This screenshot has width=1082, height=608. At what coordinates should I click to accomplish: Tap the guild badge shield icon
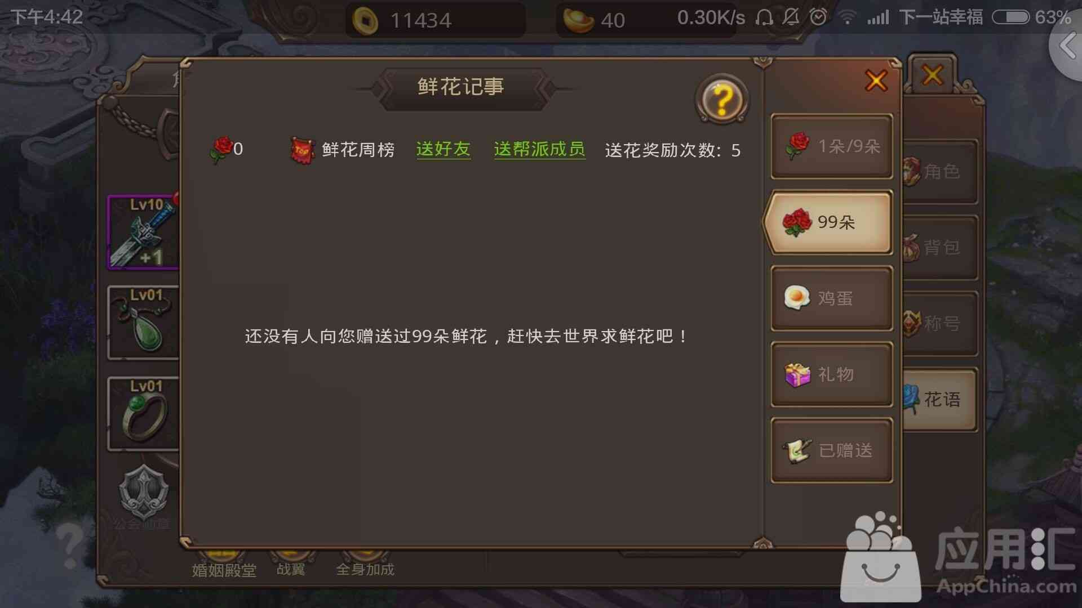[x=144, y=491]
